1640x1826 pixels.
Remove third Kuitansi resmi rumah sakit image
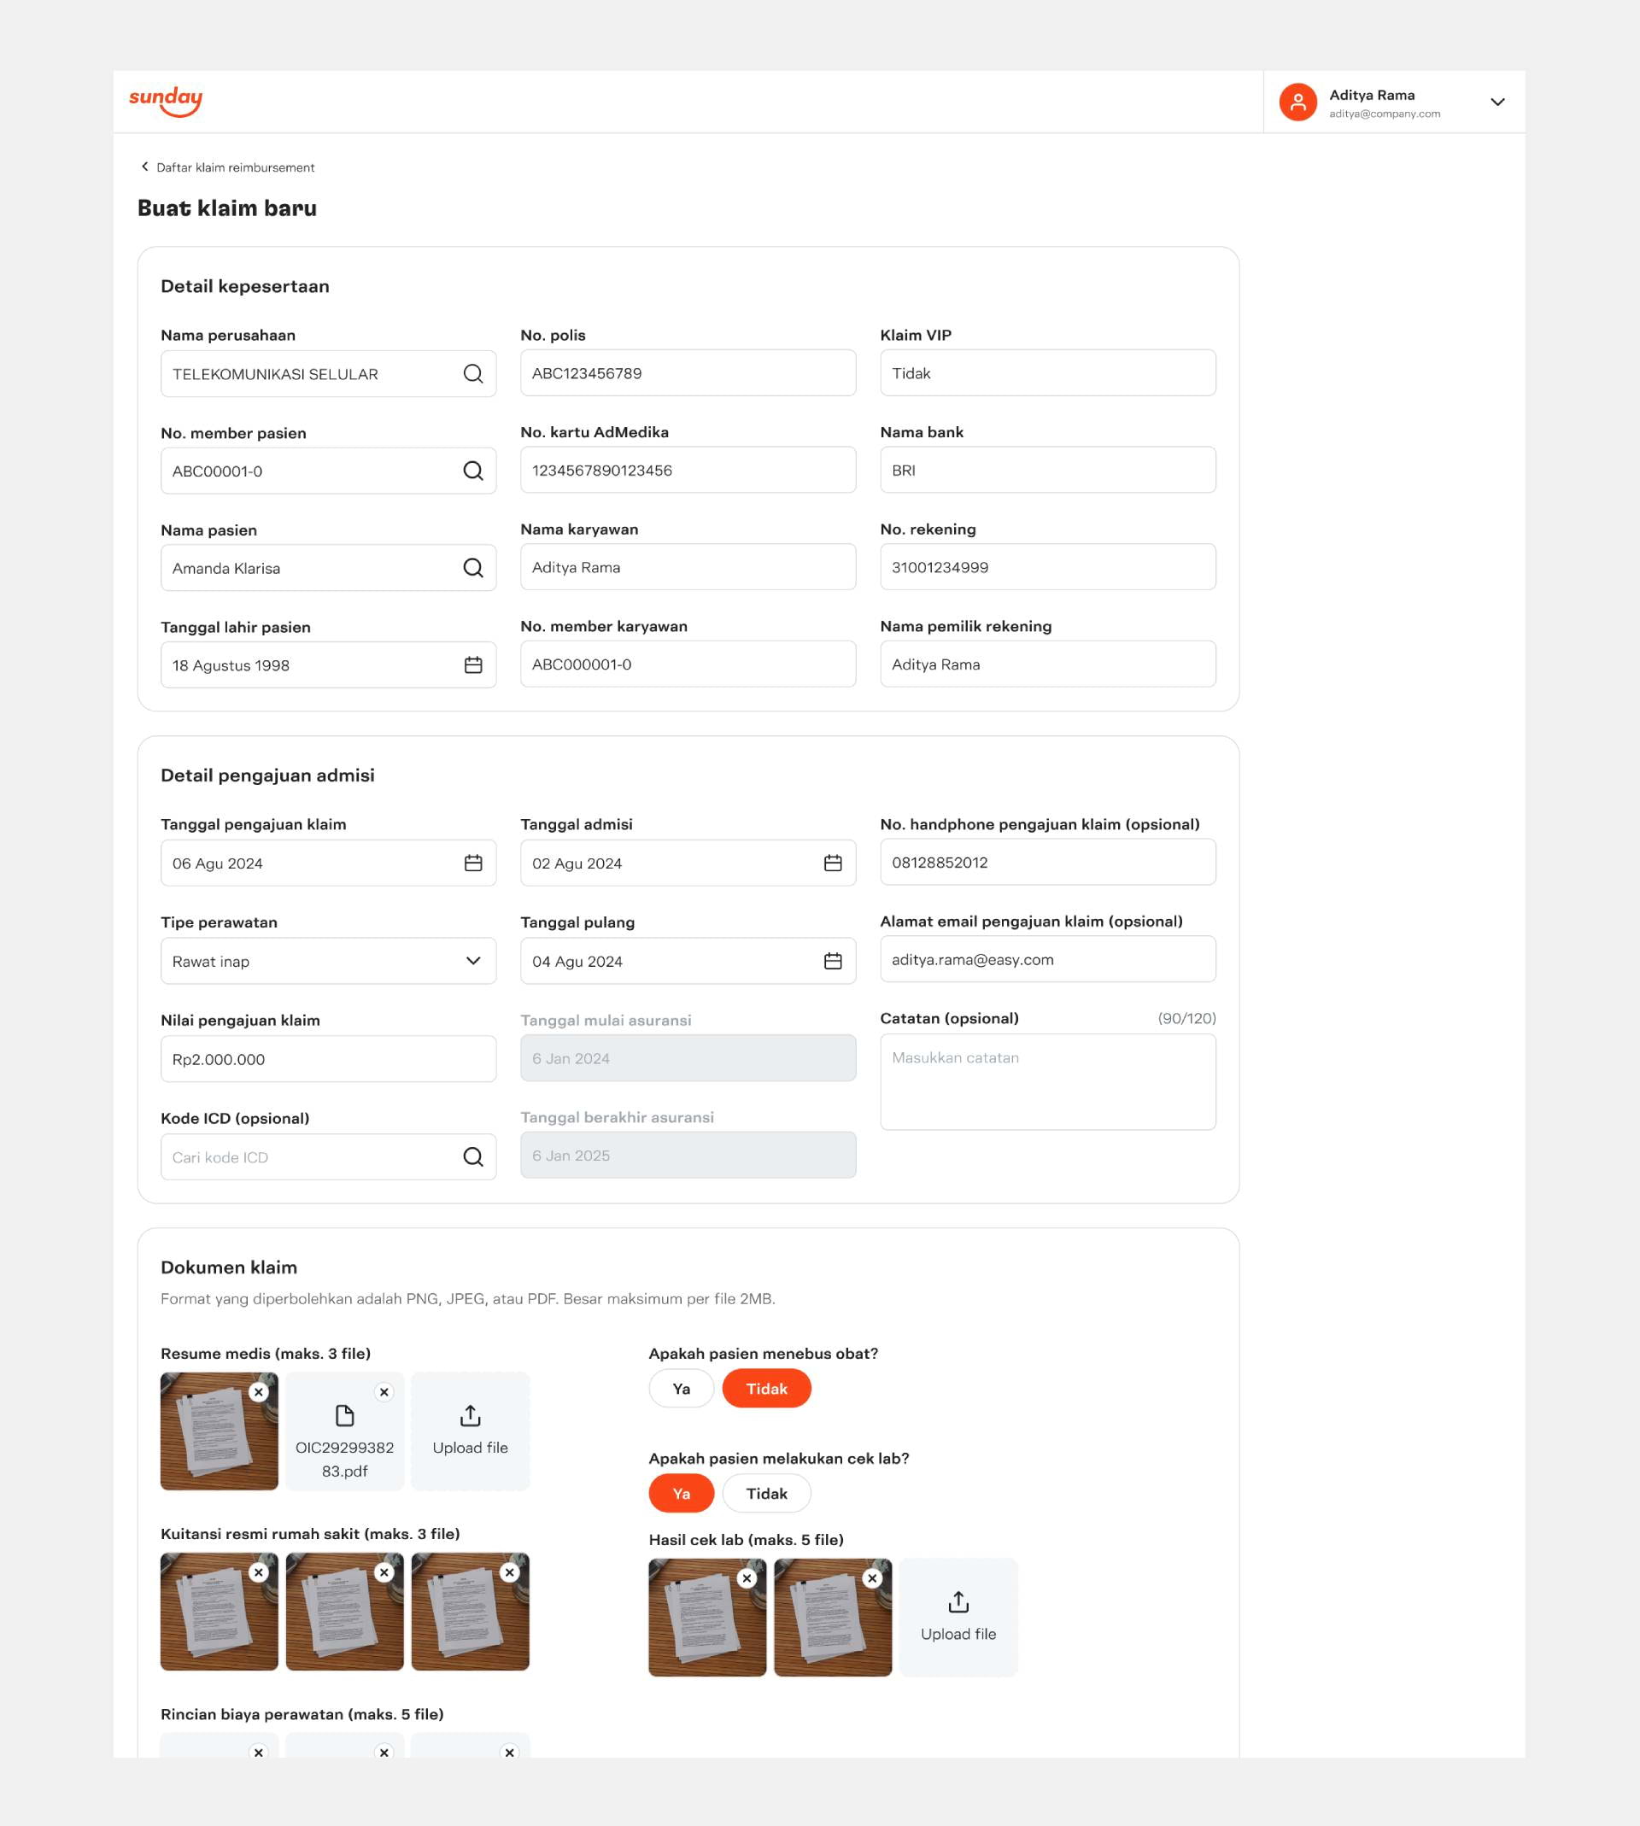pos(509,1573)
